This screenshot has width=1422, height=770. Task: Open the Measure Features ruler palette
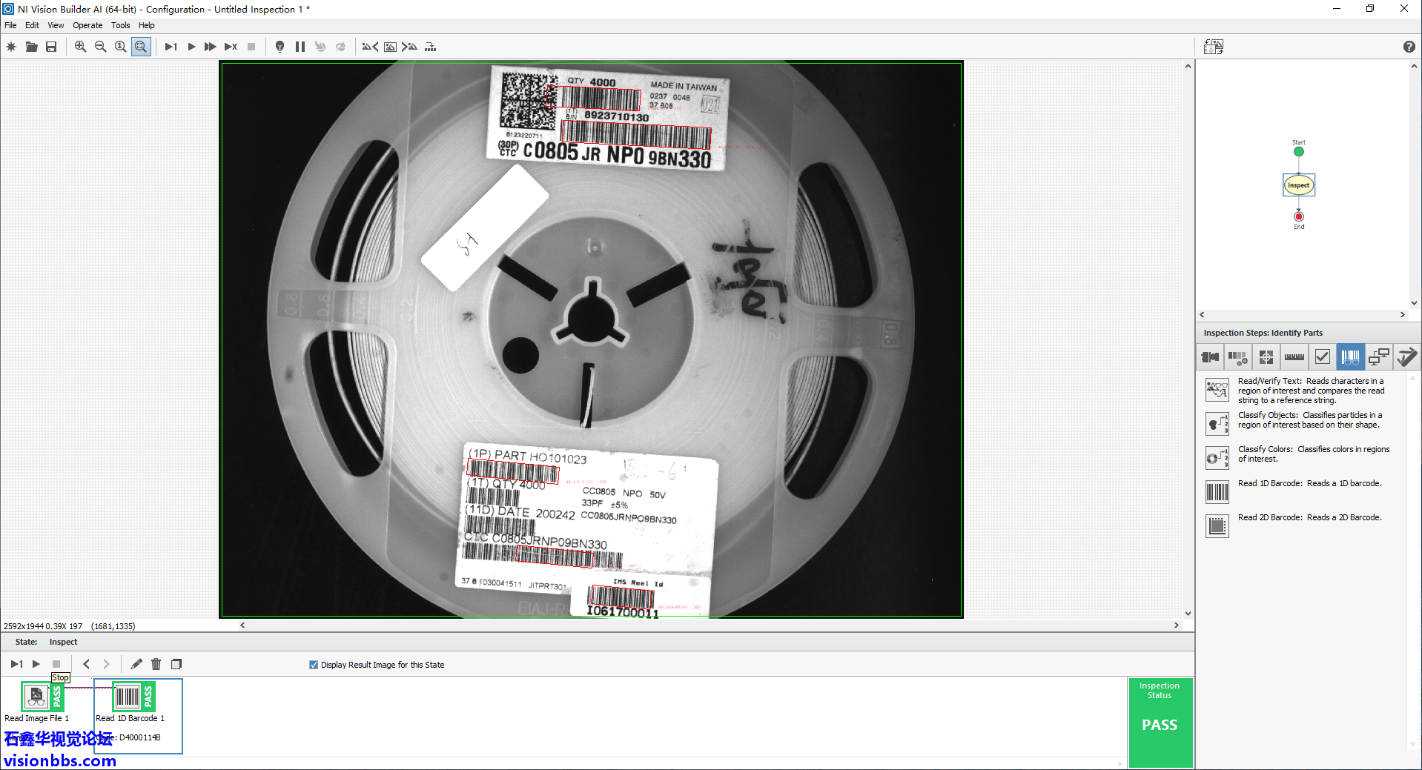pos(1294,357)
